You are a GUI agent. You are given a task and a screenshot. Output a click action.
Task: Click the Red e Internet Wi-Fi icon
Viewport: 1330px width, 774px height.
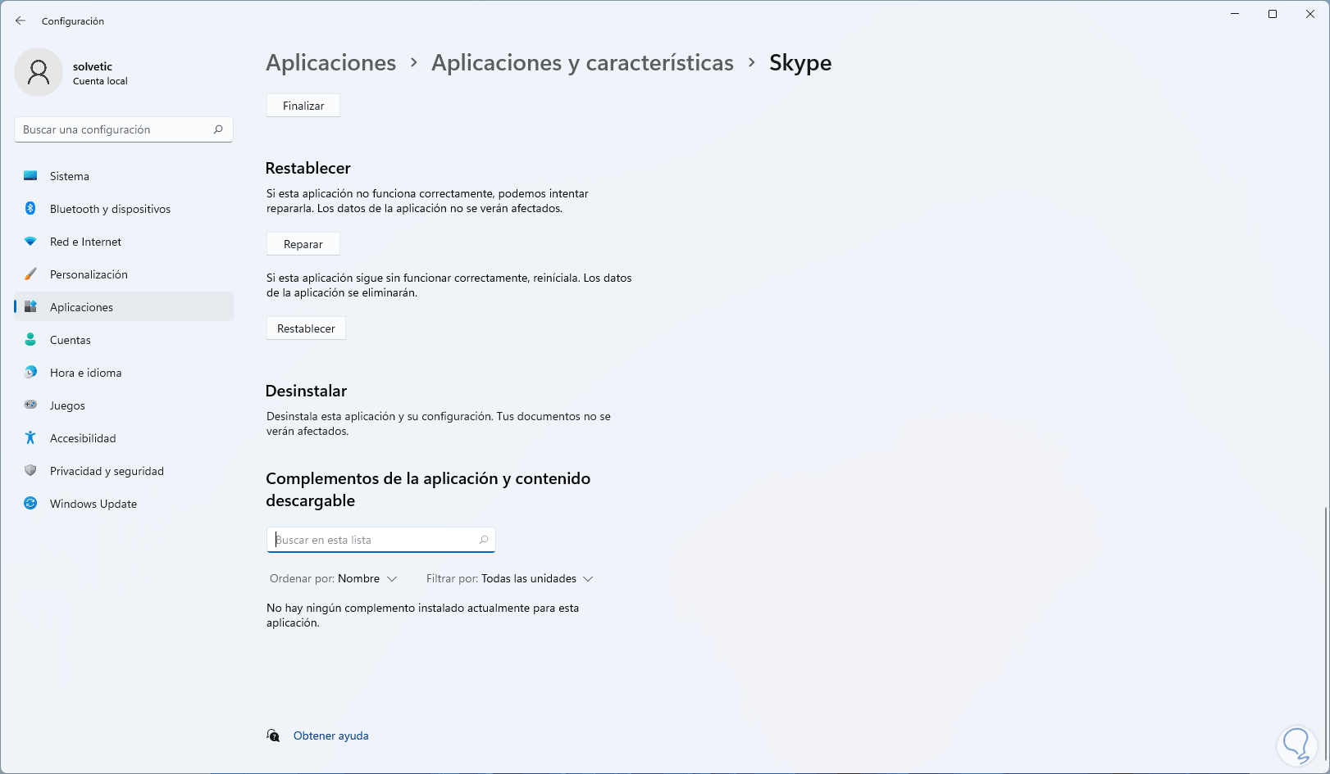30,242
